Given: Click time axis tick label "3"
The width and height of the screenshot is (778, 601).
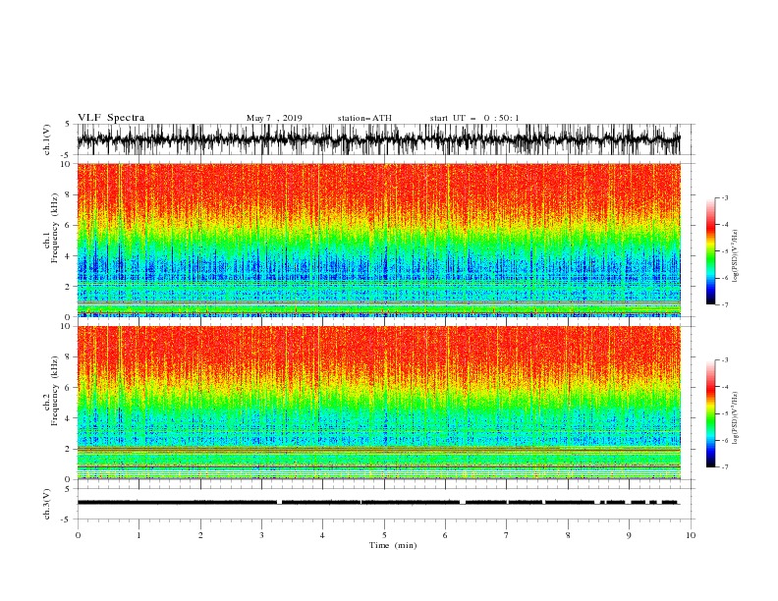Looking at the screenshot, I should pos(261,535).
